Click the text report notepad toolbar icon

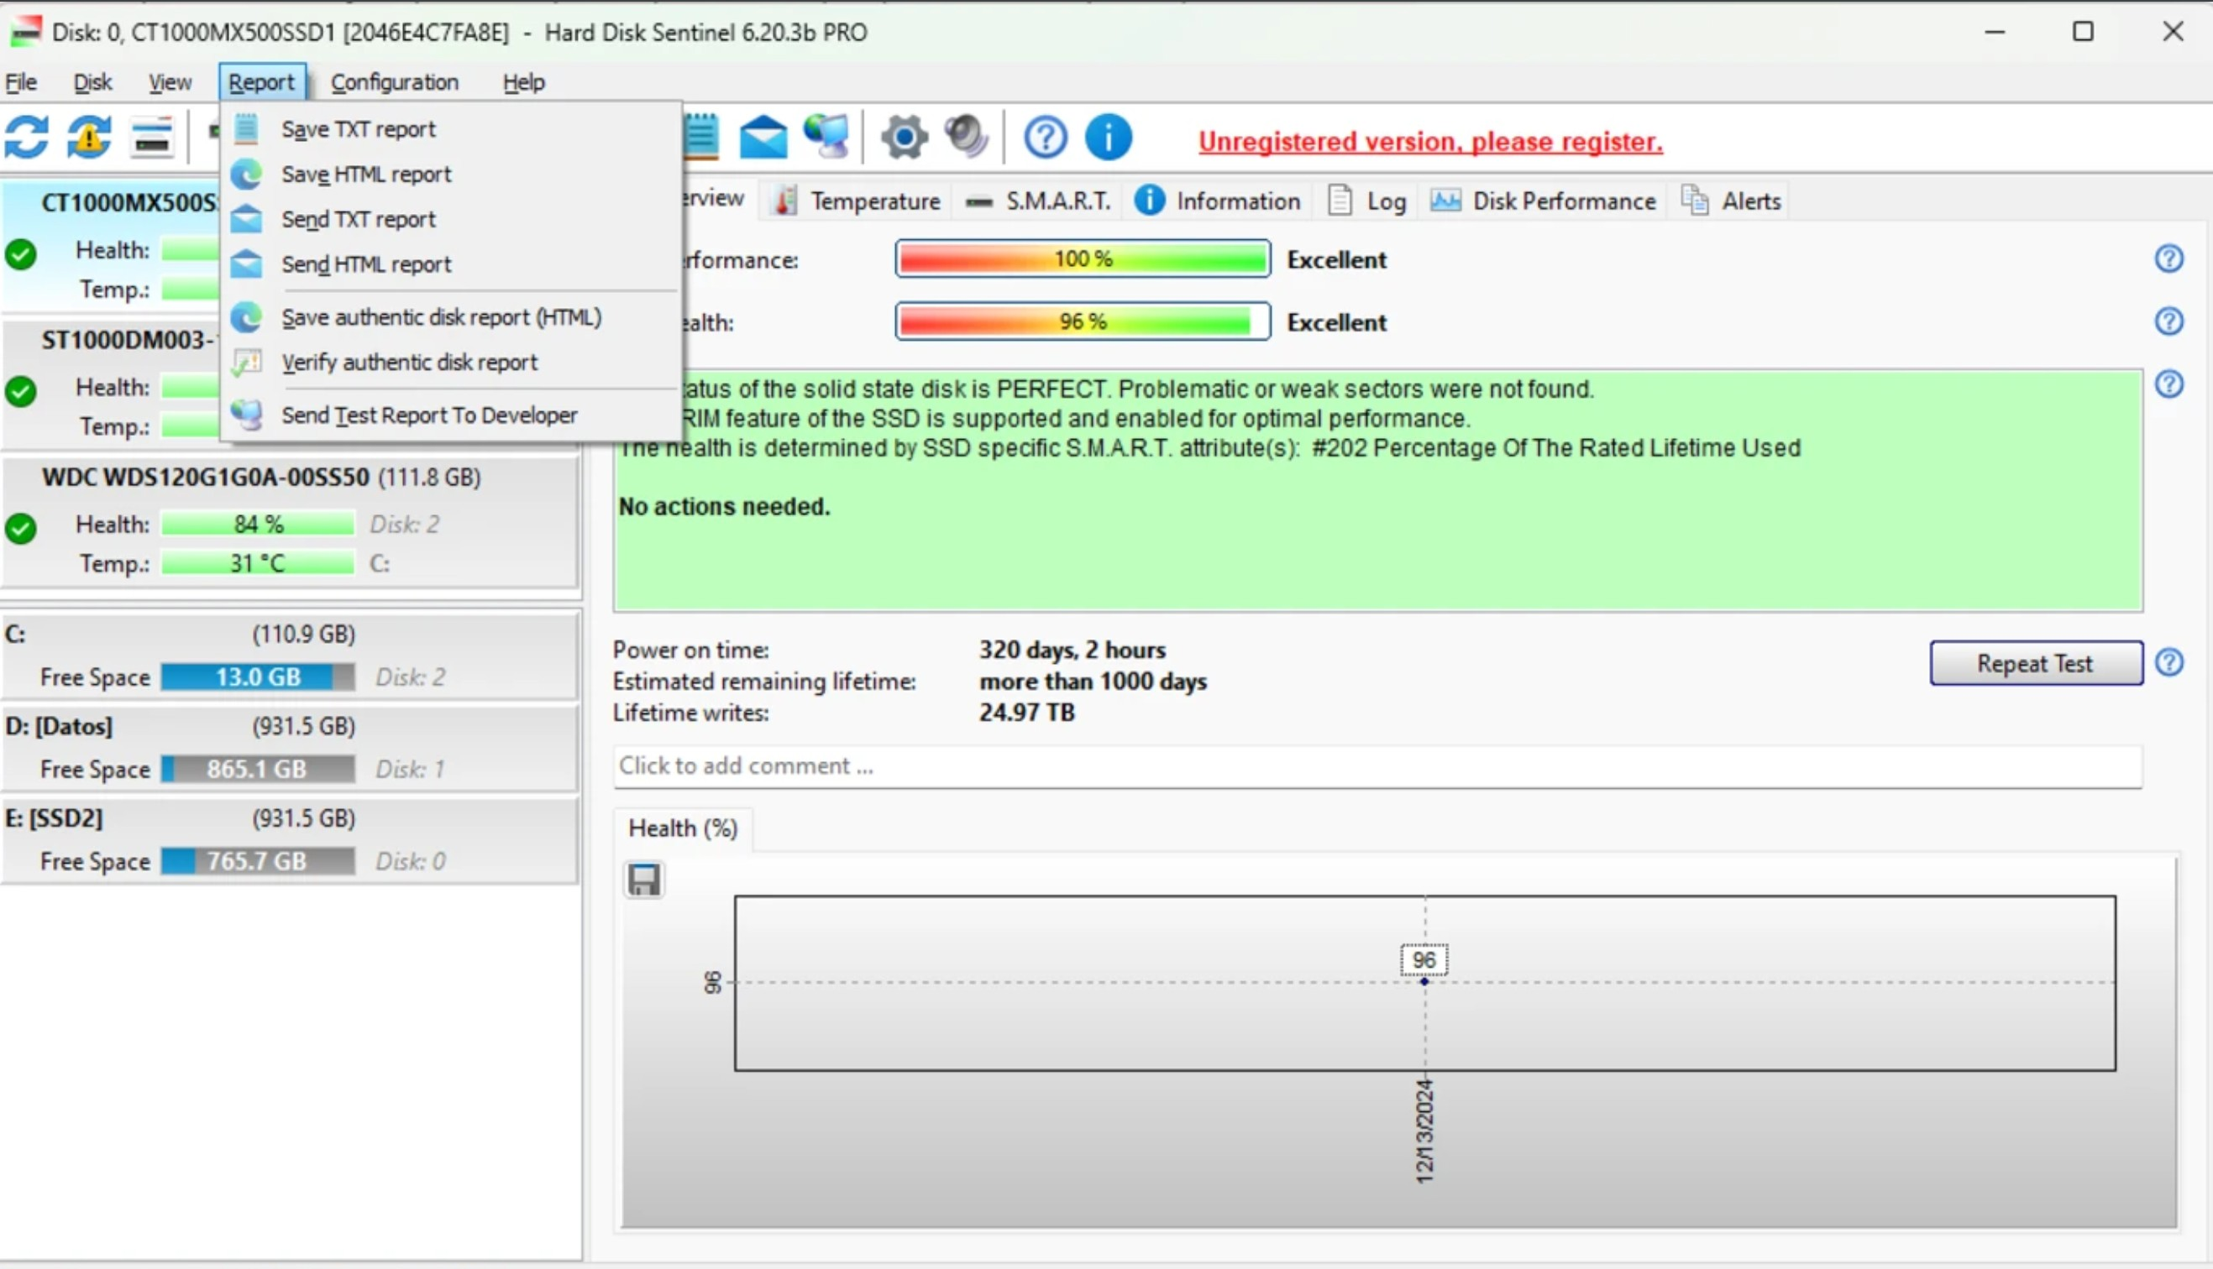click(x=701, y=137)
